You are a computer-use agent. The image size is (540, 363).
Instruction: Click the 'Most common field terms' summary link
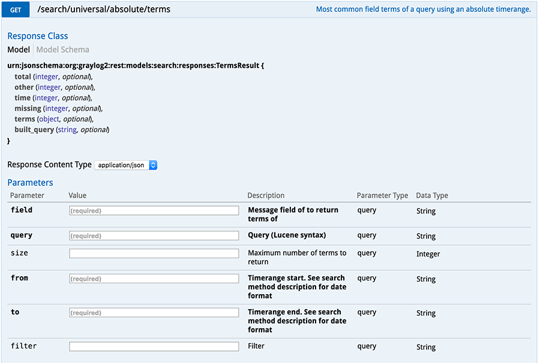point(423,9)
